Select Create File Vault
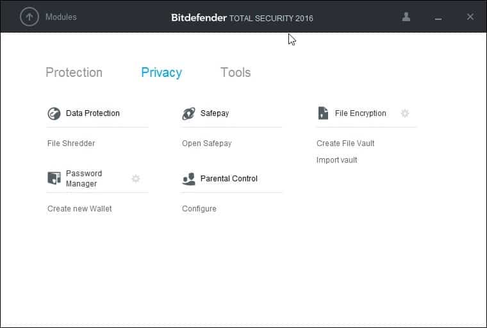This screenshot has height=328, width=487. click(345, 143)
